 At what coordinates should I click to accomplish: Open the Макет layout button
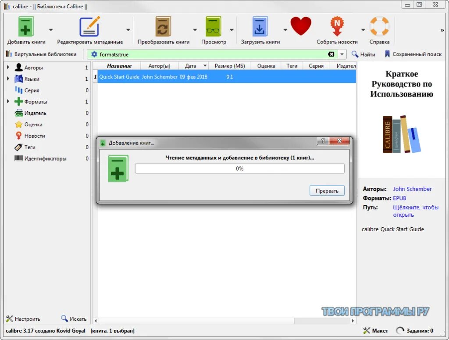375,330
